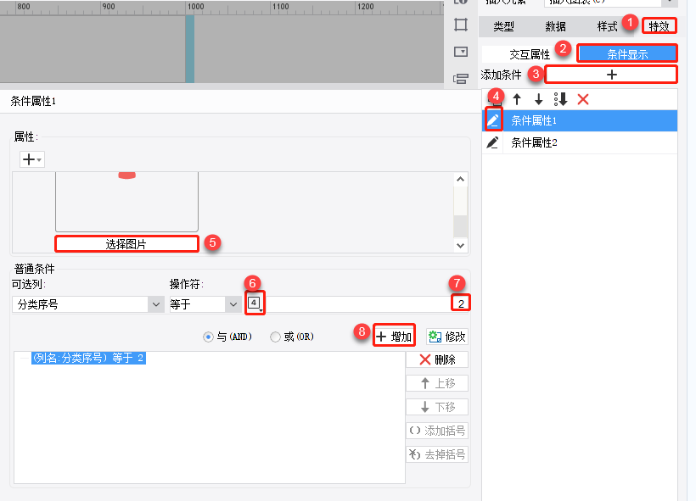The image size is (696, 501).
Task: Click the 删除 button
Action: tap(437, 359)
